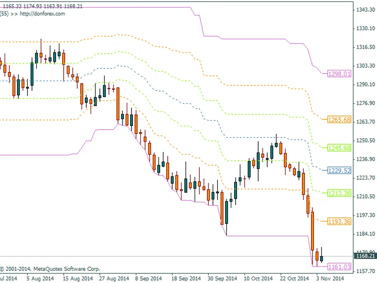This screenshot has height=283, width=377.
Task: Click the 1298.01 pink level label
Action: [x=339, y=74]
